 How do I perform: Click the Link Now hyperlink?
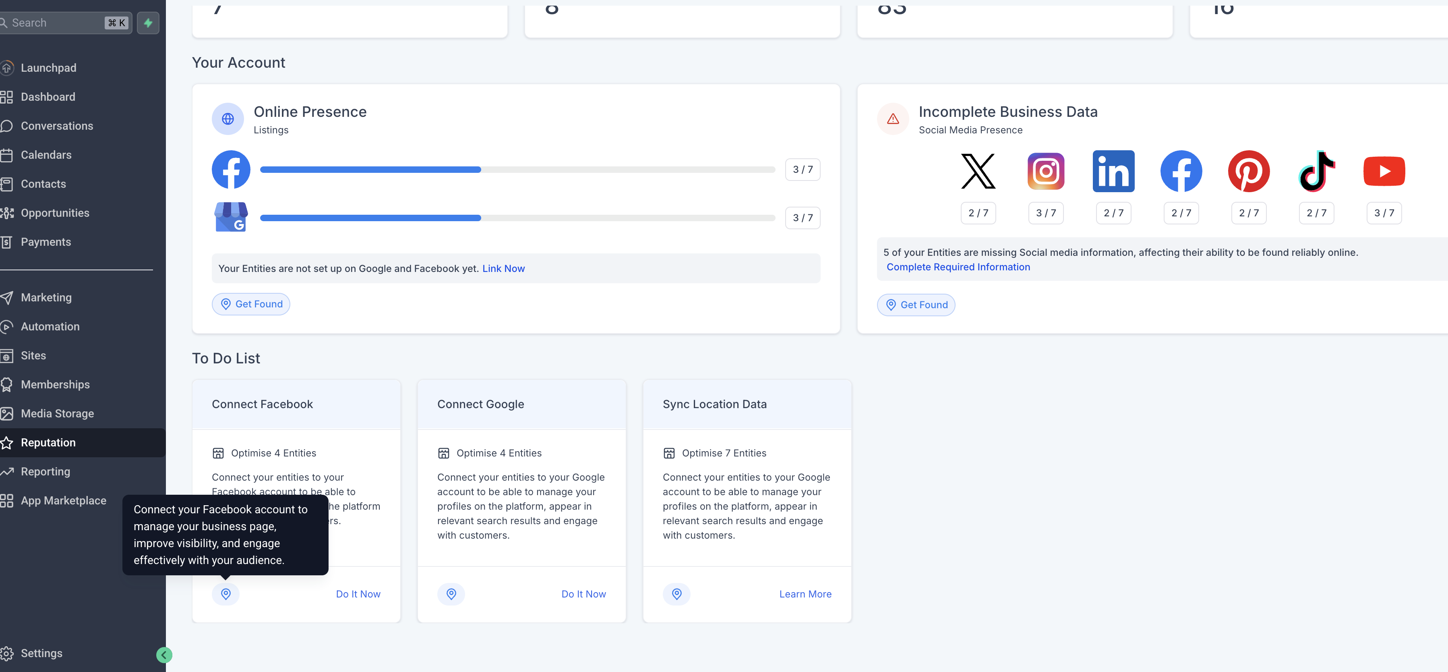[x=503, y=268]
